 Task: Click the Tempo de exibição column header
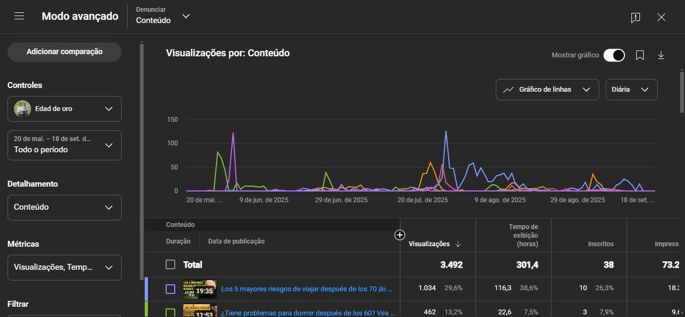(523, 235)
